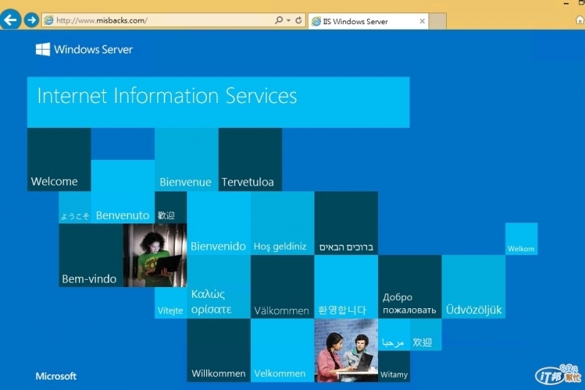Click the Windows Server title text
585x390 pixels.
tap(94, 49)
